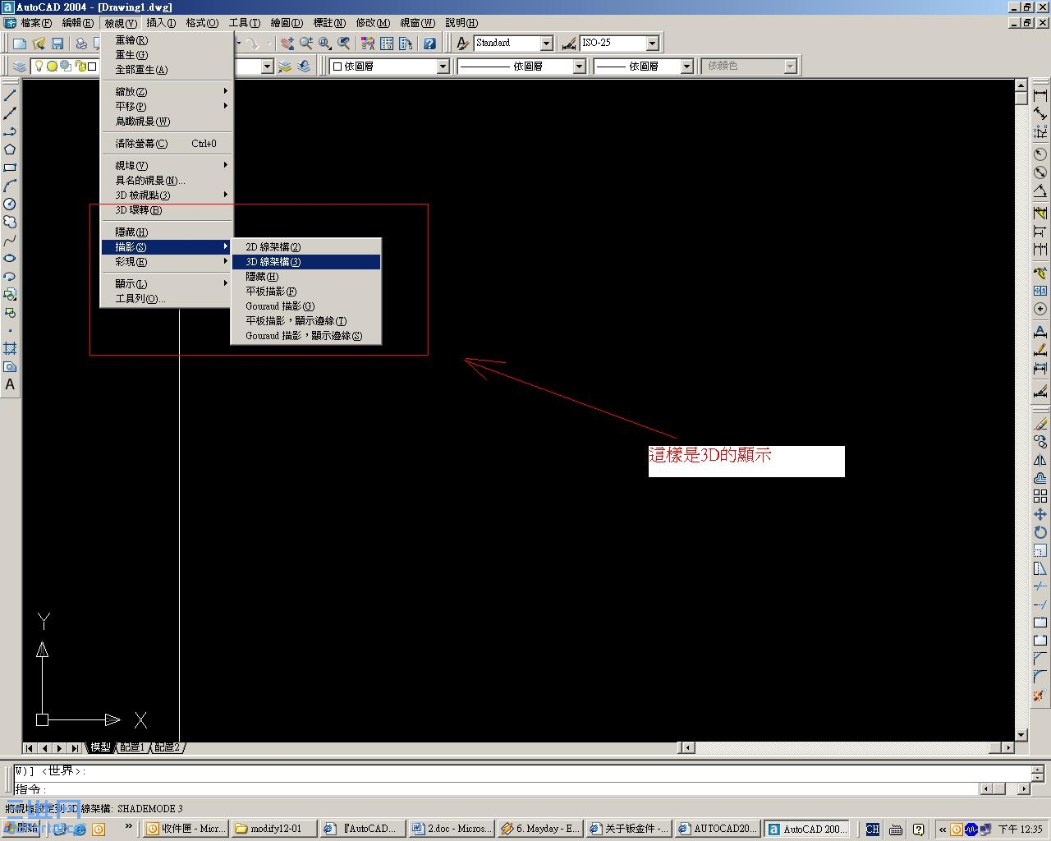Activate the Pan realtime hand tool
Screen dimensions: 1051x841
(287, 44)
